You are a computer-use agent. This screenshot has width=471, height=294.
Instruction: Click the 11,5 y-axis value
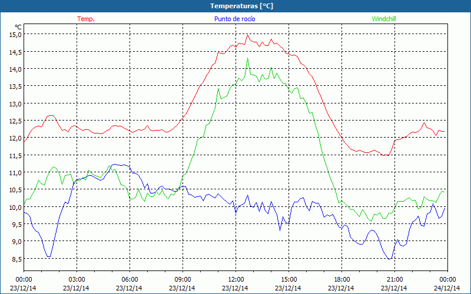click(x=16, y=155)
